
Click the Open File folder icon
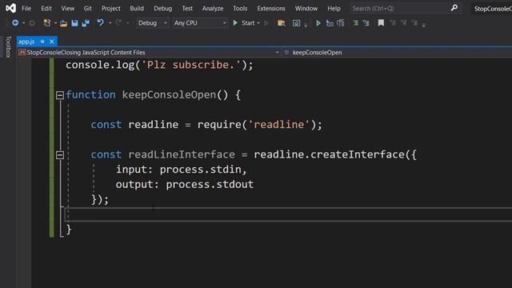(x=64, y=23)
